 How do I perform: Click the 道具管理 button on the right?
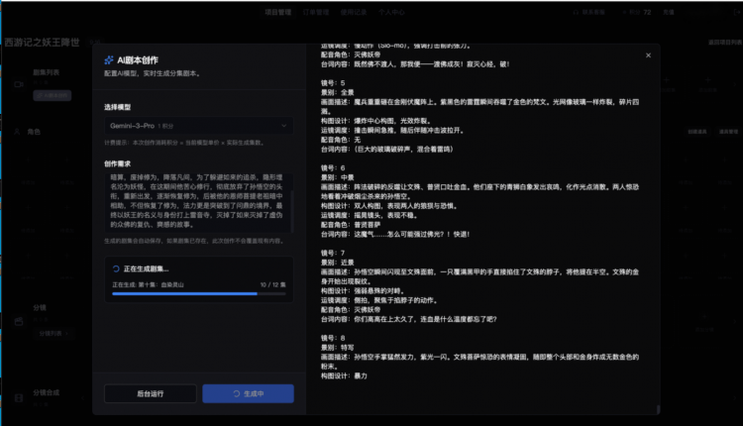coord(729,132)
